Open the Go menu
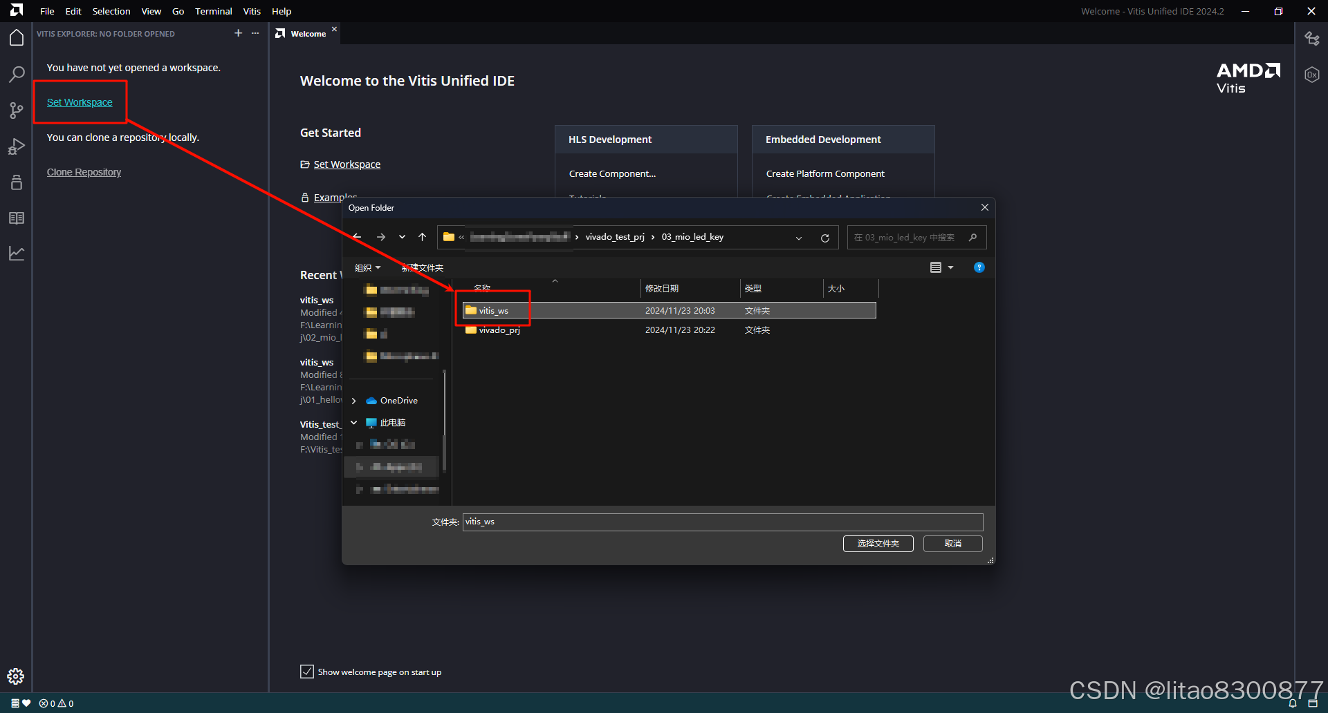This screenshot has height=713, width=1328. click(178, 11)
